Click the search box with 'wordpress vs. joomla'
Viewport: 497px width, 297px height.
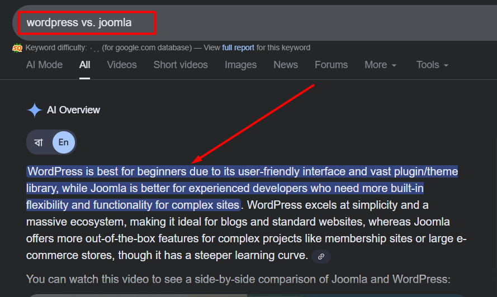click(224, 23)
